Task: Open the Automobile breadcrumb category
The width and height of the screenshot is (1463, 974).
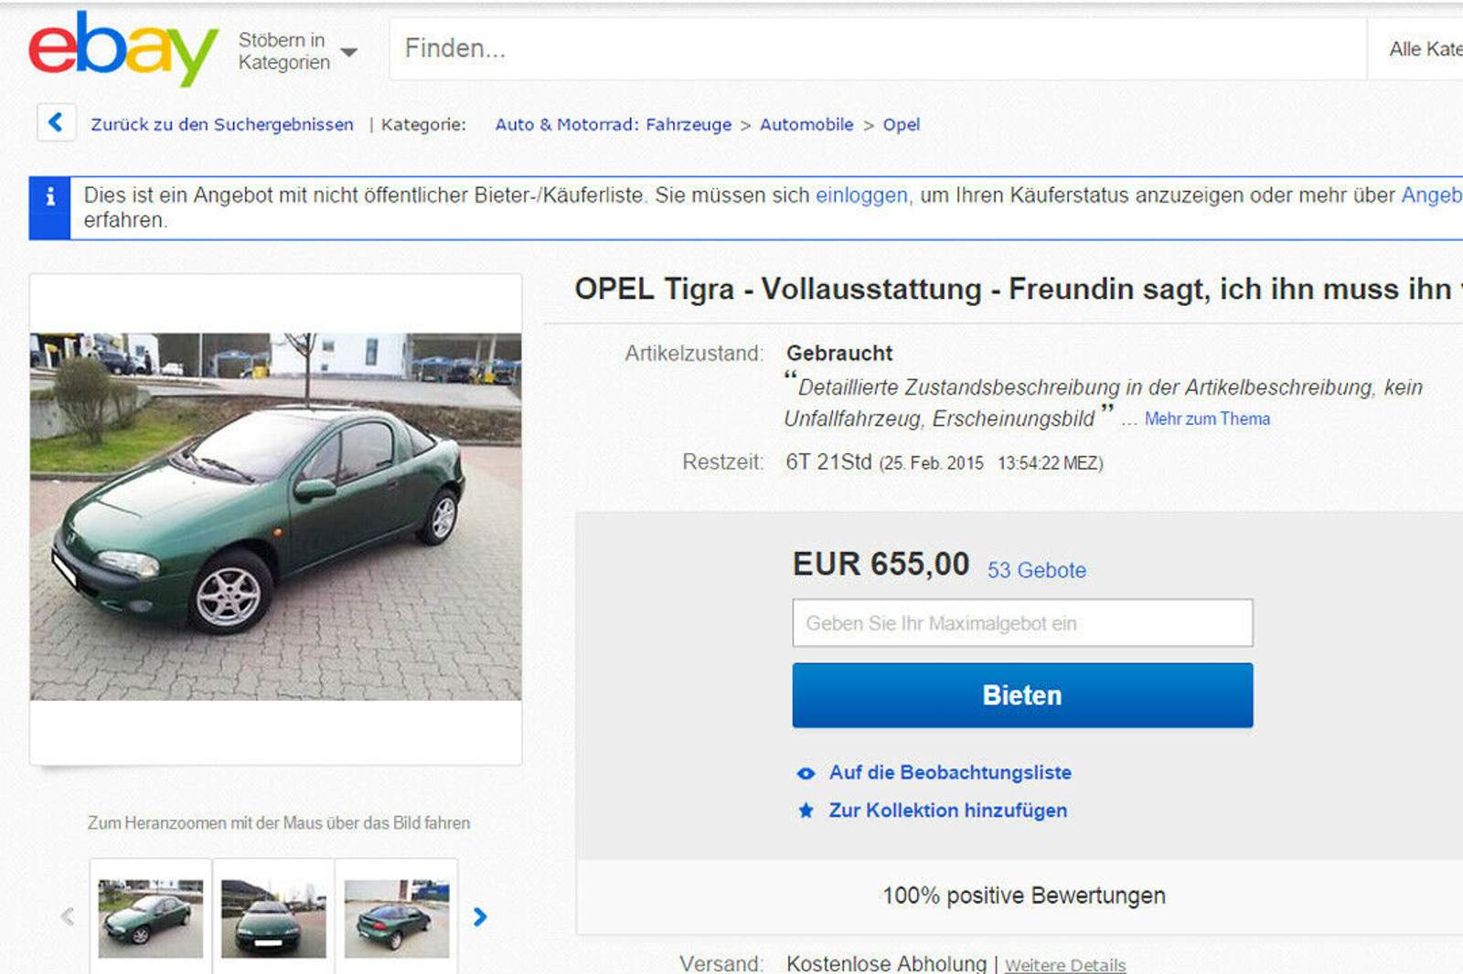Action: [806, 124]
